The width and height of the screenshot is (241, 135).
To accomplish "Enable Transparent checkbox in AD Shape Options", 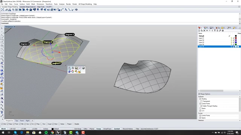I will (201, 101).
